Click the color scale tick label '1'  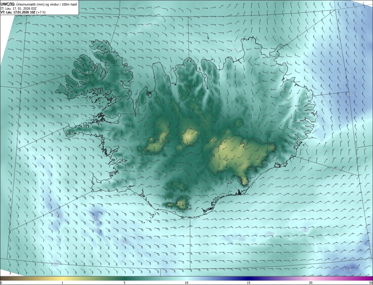coord(62,283)
